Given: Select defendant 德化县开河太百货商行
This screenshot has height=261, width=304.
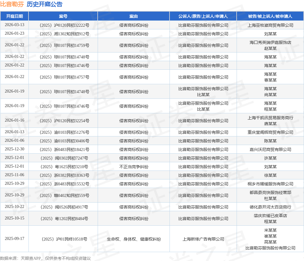Looking at the screenshot, I should (270, 207).
